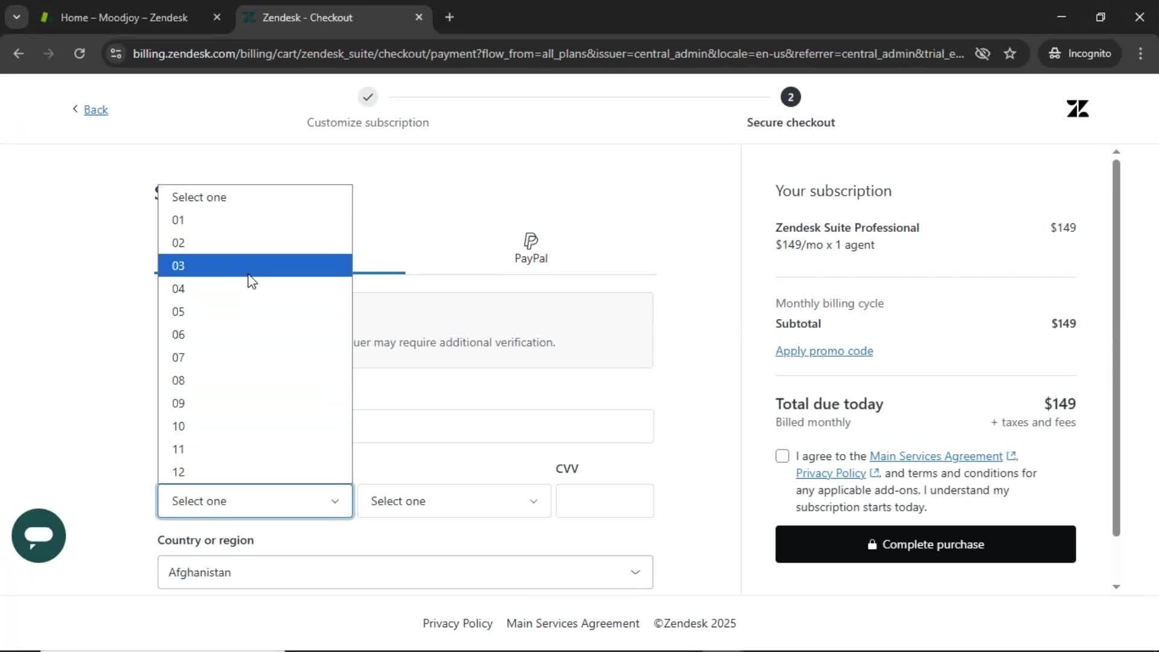Click the Apply promo code link
1159x652 pixels.
(824, 351)
